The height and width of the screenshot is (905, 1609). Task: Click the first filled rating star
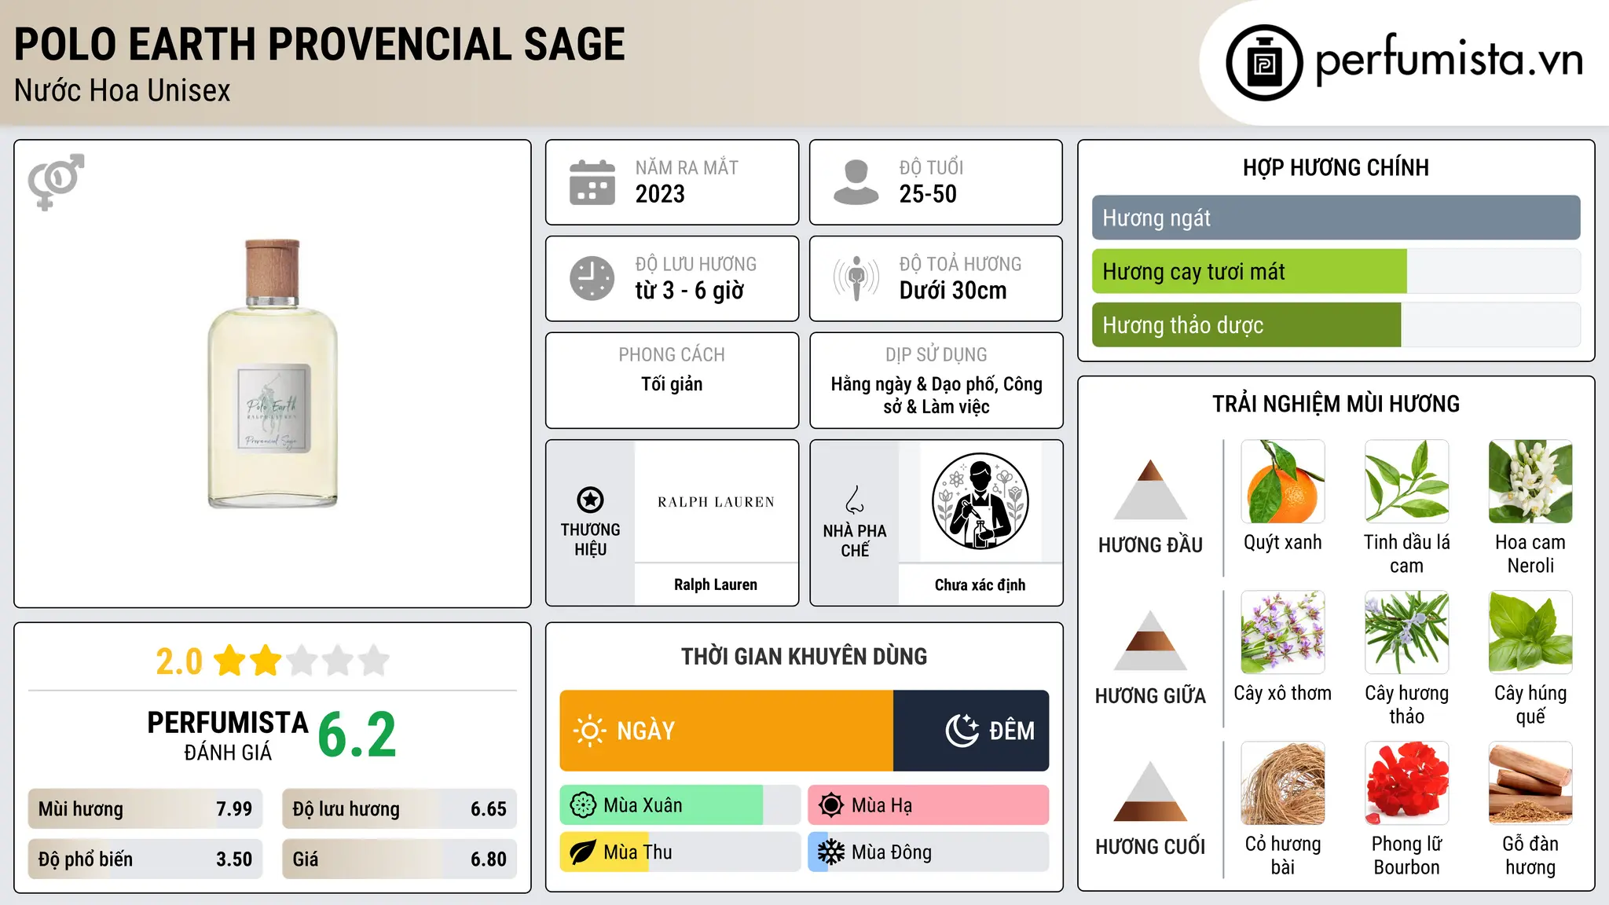[230, 660]
